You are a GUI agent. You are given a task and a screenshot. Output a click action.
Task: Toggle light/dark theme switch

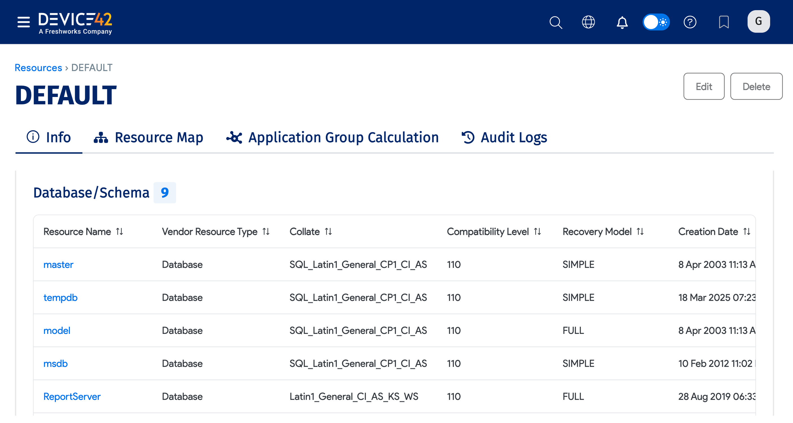point(656,22)
